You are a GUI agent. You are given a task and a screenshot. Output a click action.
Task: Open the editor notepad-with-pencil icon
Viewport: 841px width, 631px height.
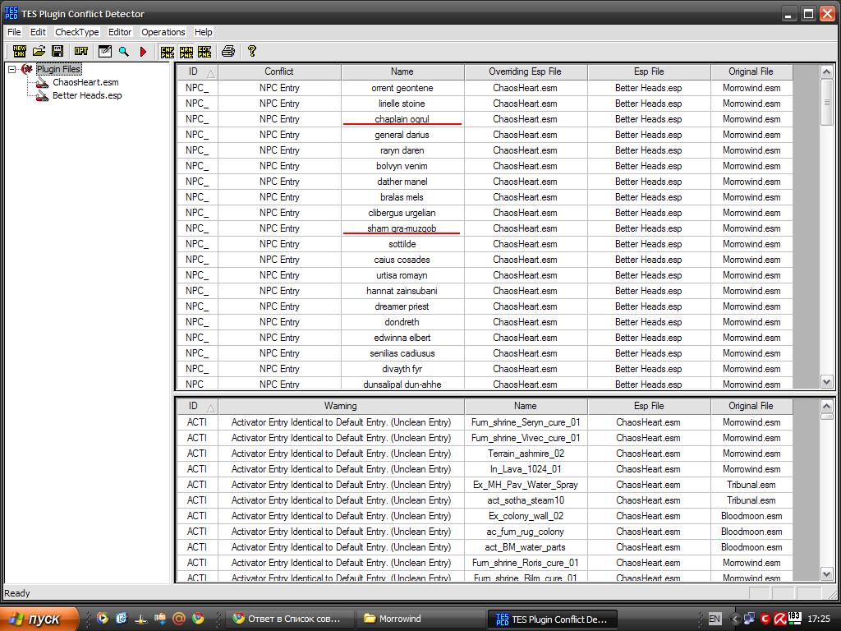coord(105,51)
